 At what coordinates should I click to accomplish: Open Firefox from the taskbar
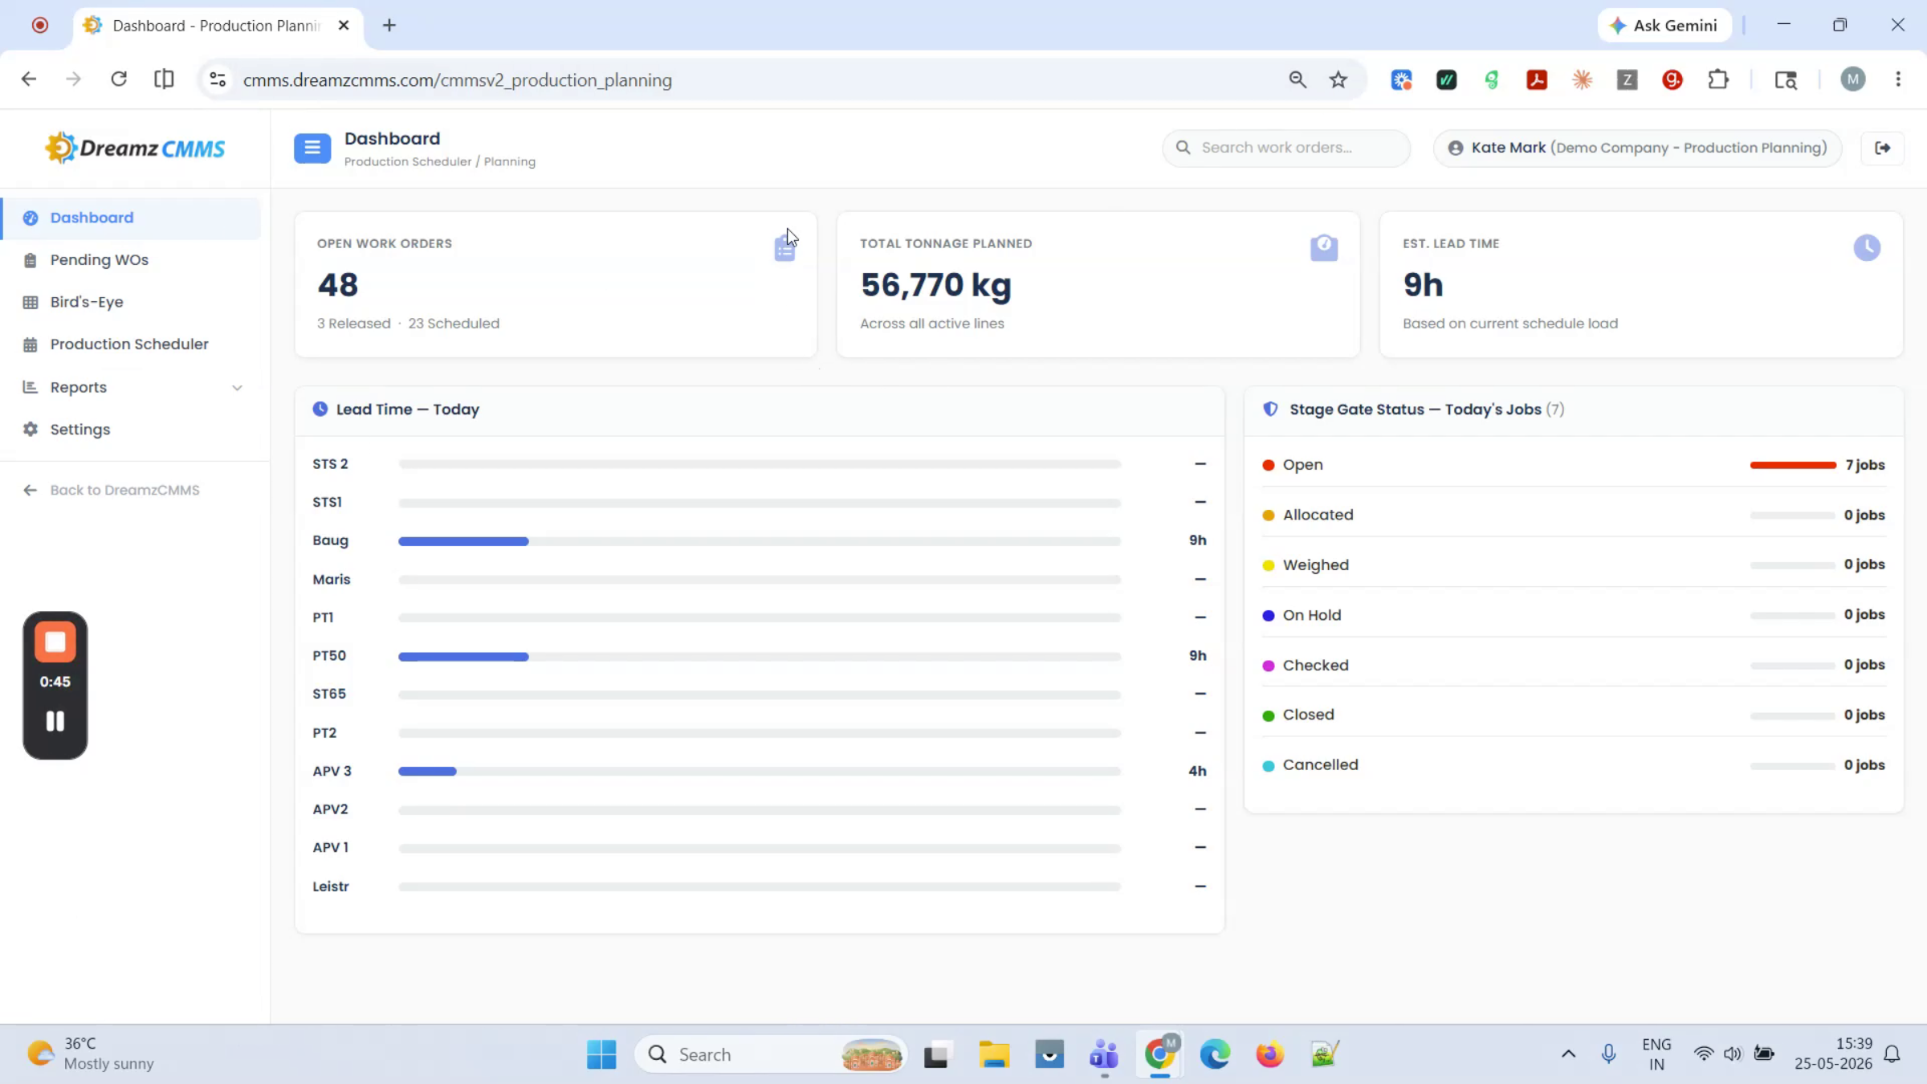[x=1269, y=1054]
